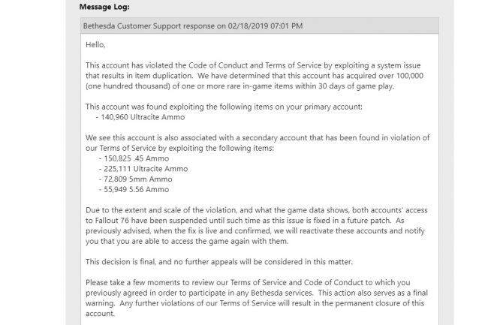Click the 'Please take a few moments' paragraph
Screen dimensions: 488x325
click(257, 298)
